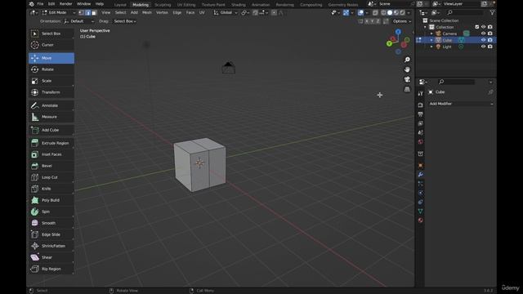Open the Material properties tab icon
Image resolution: width=523 pixels, height=294 pixels.
[x=420, y=220]
